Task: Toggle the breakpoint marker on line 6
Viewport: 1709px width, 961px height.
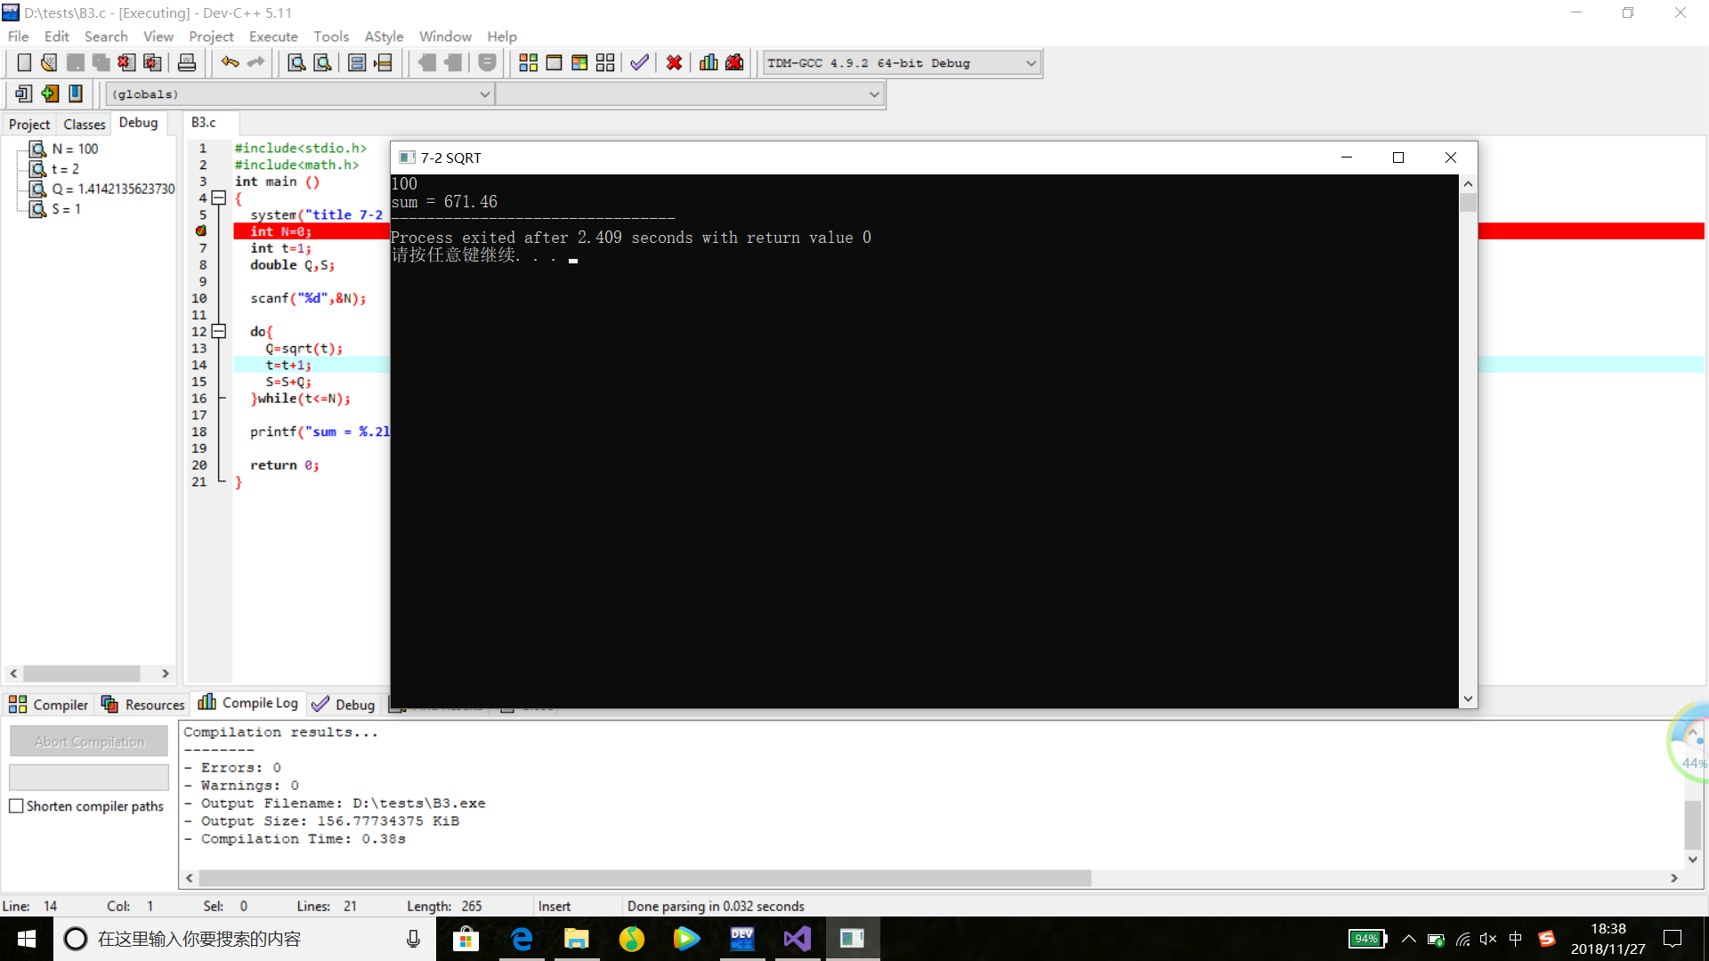Action: click(201, 231)
